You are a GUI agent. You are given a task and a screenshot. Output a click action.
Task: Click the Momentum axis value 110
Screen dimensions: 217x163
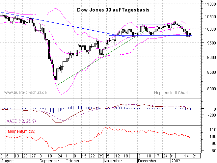[x=213, y=130]
